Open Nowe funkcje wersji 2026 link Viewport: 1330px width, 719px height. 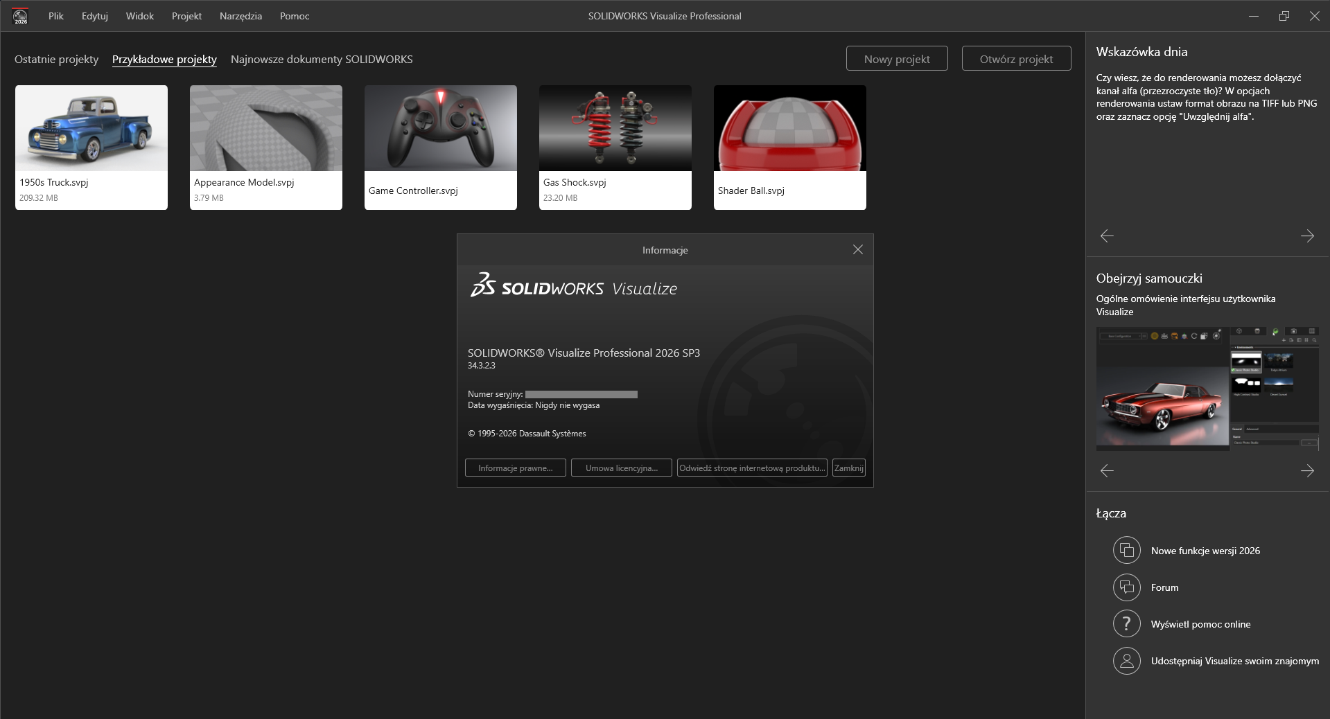pyautogui.click(x=1205, y=551)
